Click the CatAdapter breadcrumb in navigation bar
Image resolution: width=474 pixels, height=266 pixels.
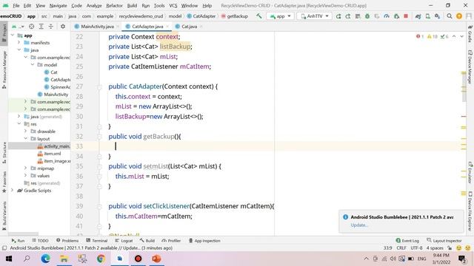pos(201,16)
